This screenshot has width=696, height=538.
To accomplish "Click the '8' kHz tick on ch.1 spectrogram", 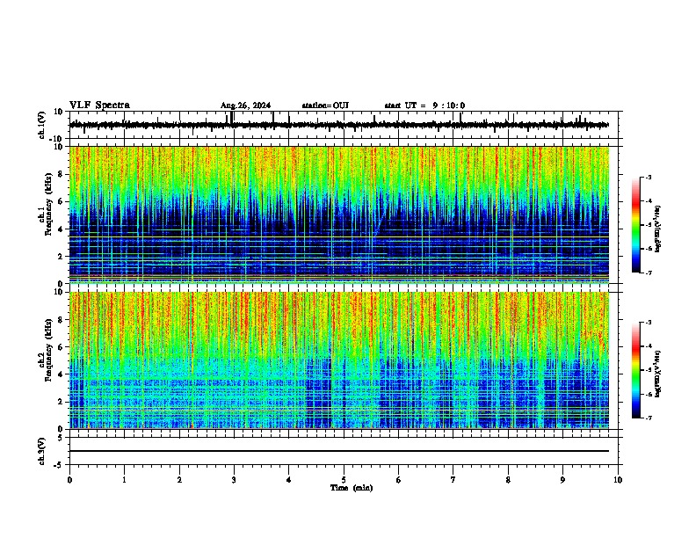I will 61,174.
